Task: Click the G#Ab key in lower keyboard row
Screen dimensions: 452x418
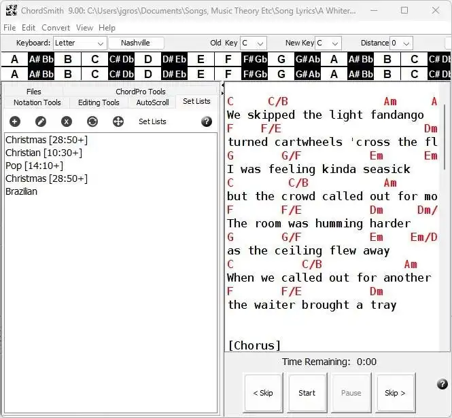Action: pyautogui.click(x=308, y=74)
